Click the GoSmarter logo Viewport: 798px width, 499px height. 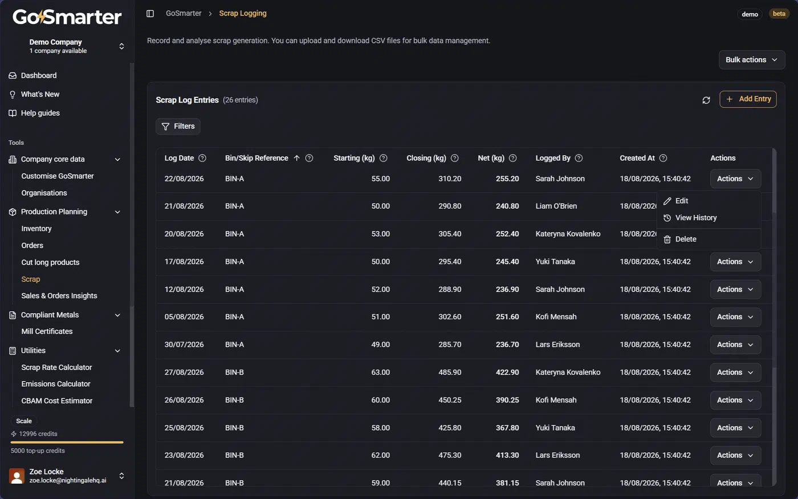67,17
